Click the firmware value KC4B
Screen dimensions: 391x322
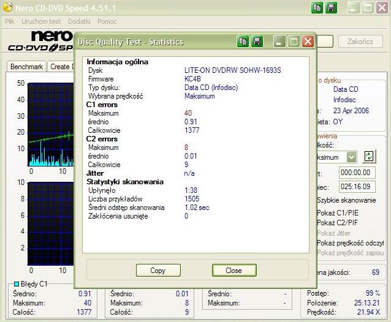tap(192, 79)
